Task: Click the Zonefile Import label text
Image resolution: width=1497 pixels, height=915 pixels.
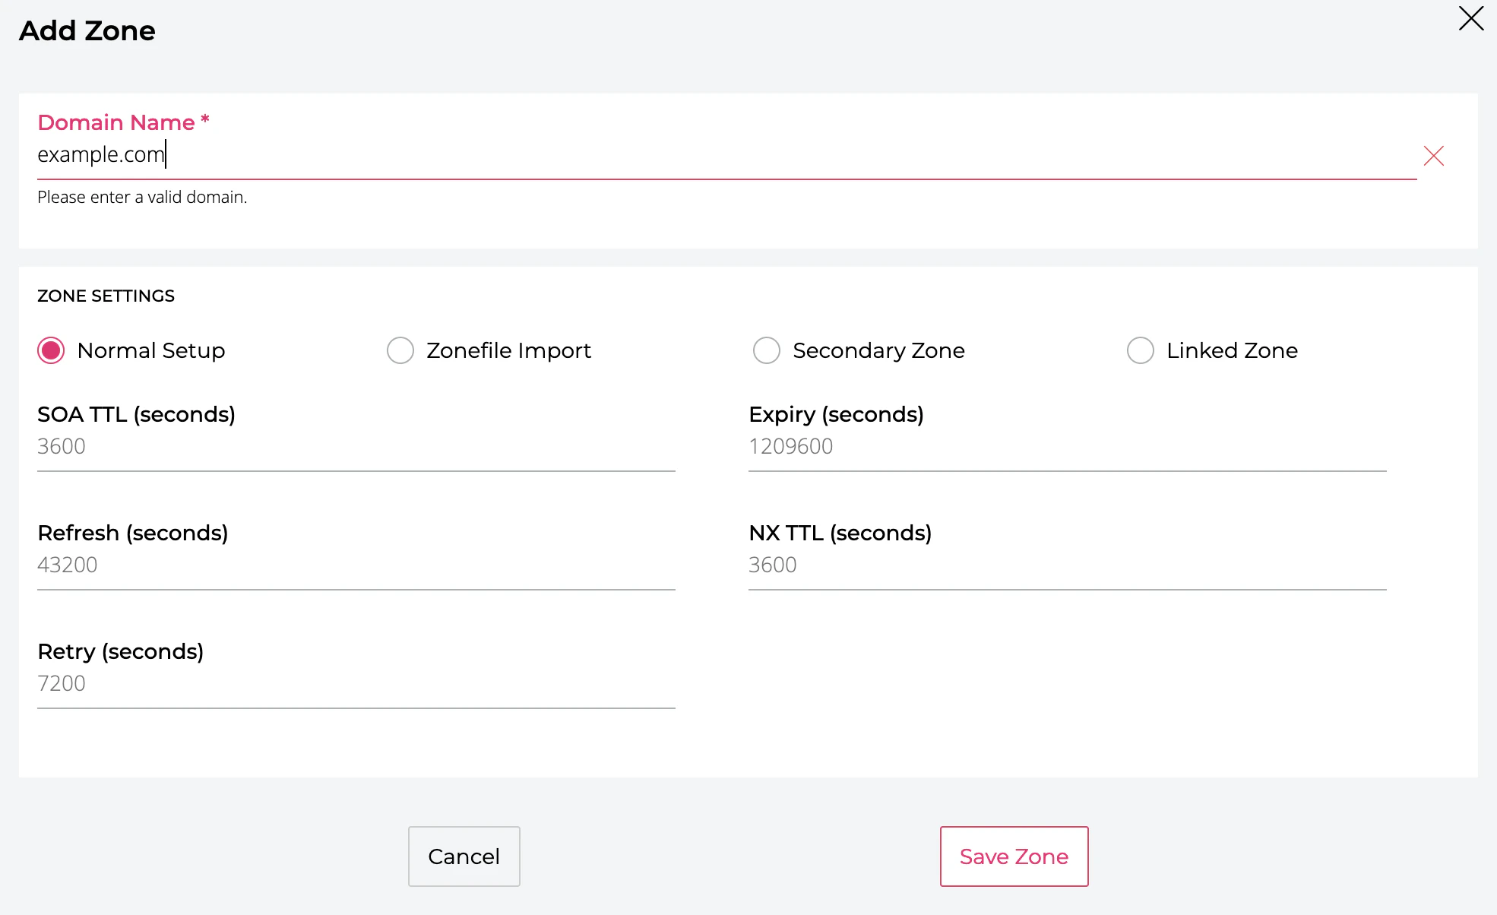Action: click(508, 350)
